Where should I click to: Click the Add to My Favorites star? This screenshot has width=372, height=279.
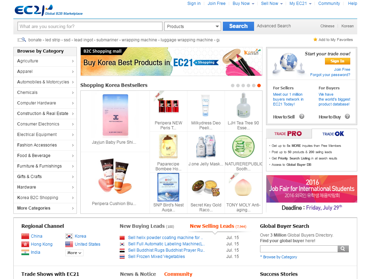pos(315,40)
